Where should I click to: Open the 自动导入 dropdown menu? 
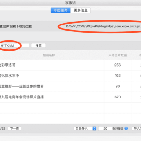point(85,128)
